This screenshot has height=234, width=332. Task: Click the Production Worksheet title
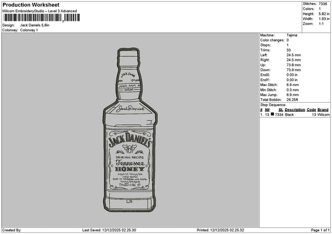click(31, 4)
